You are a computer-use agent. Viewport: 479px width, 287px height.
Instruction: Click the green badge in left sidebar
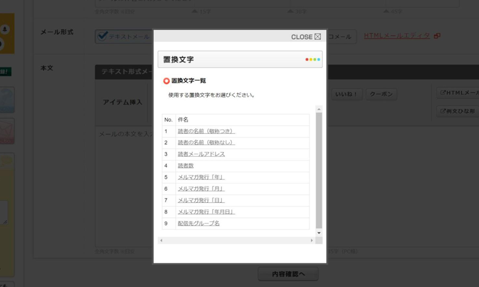[5, 72]
